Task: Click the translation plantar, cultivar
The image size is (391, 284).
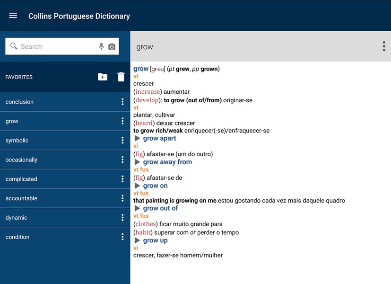Action: click(x=154, y=115)
